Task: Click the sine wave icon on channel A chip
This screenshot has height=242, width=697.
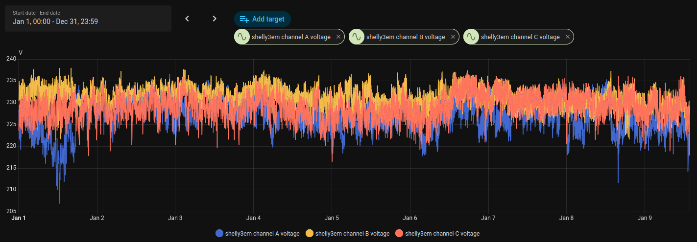Action: [242, 37]
